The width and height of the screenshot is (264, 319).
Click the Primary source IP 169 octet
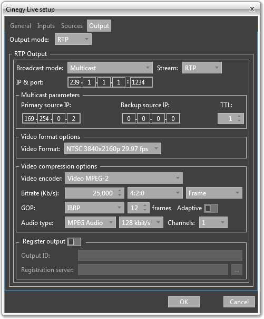pyautogui.click(x=30, y=119)
